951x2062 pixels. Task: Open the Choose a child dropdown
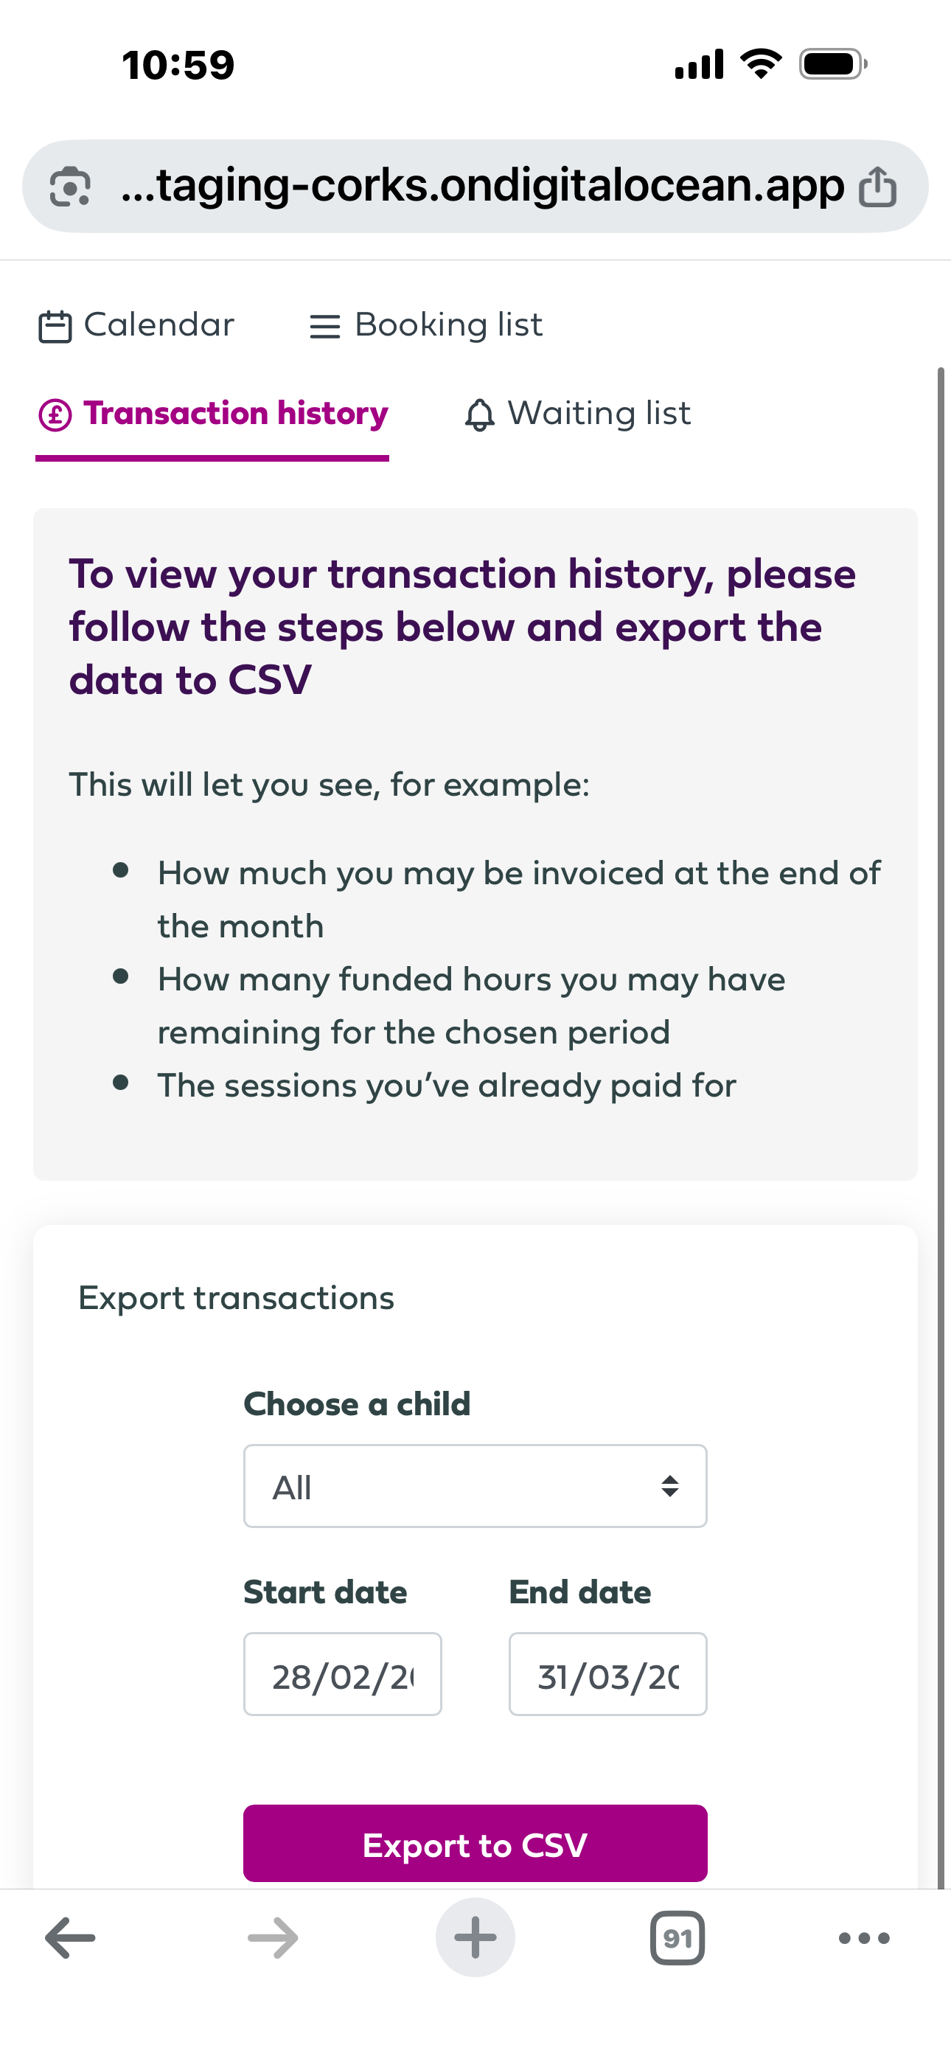475,1487
